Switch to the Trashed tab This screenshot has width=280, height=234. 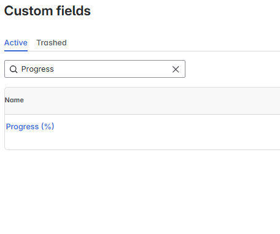click(x=52, y=43)
